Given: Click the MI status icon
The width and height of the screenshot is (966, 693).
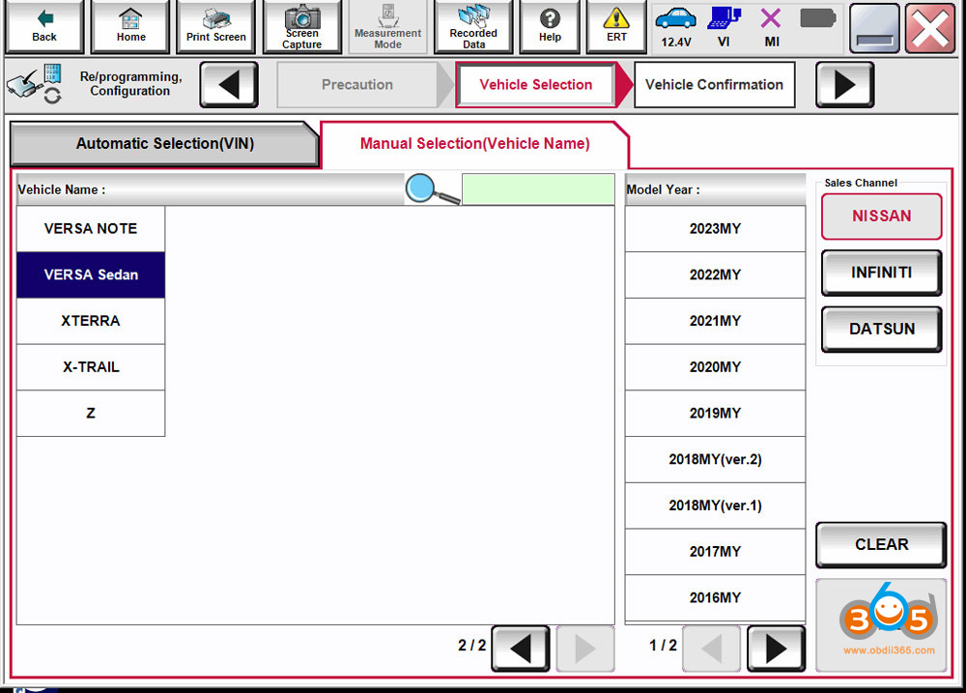Looking at the screenshot, I should tap(771, 28).
